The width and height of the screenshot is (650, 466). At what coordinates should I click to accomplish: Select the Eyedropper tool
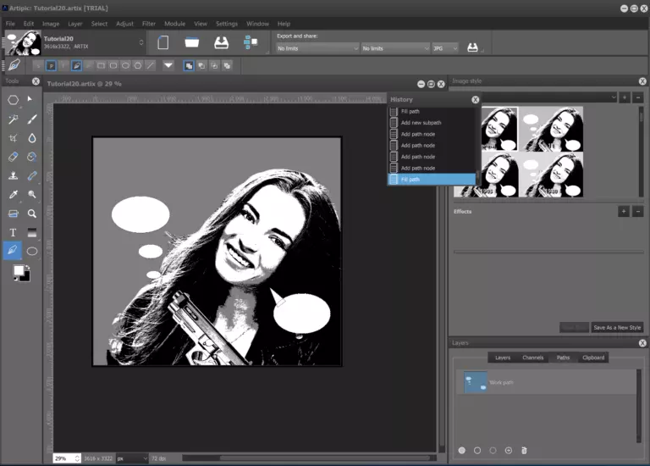tap(14, 195)
